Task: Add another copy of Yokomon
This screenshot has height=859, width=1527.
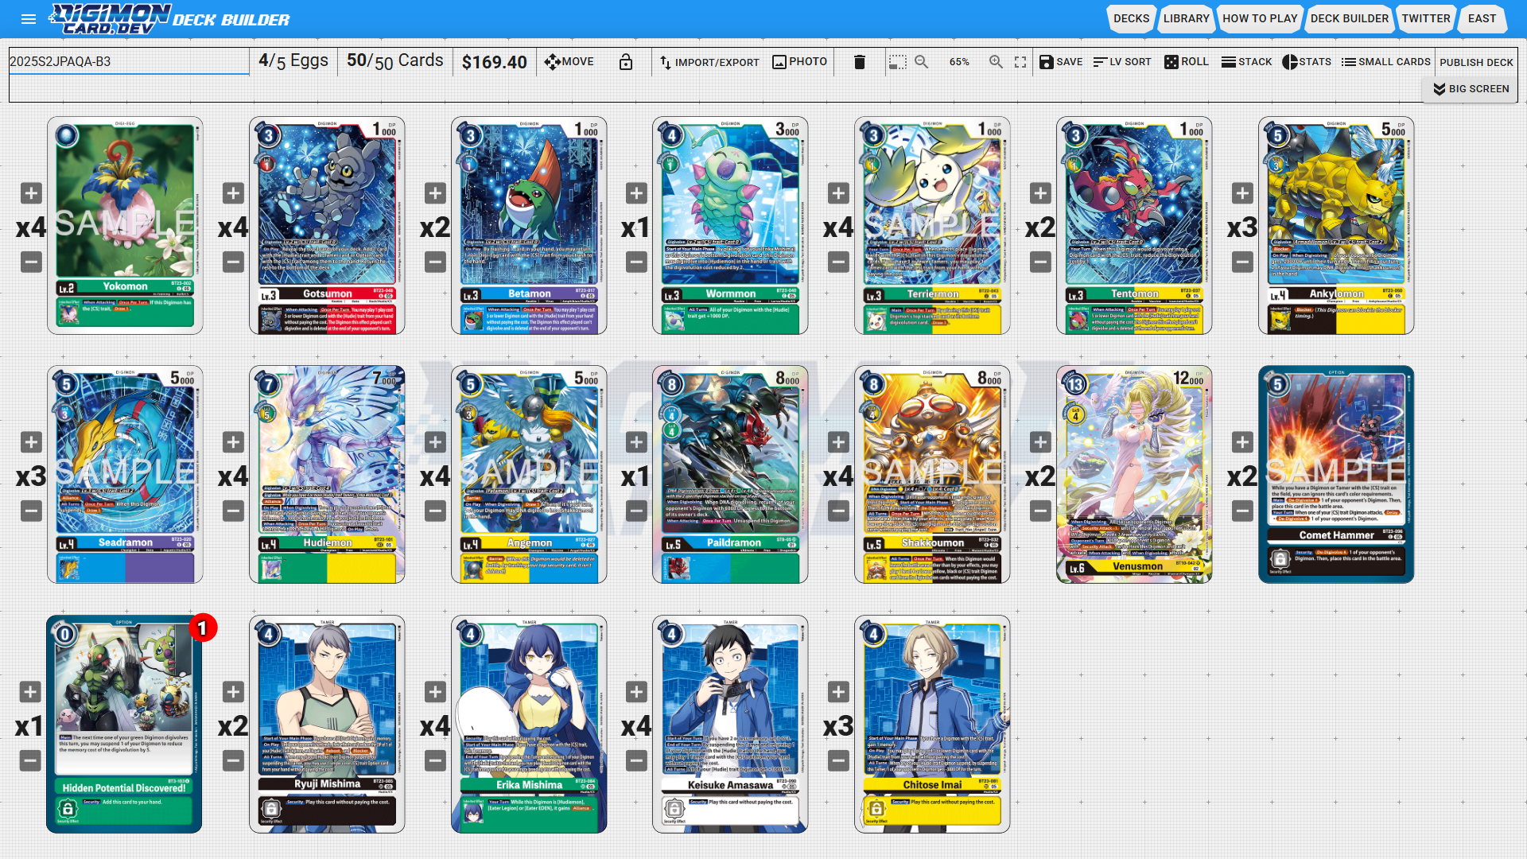Action: click(x=31, y=193)
